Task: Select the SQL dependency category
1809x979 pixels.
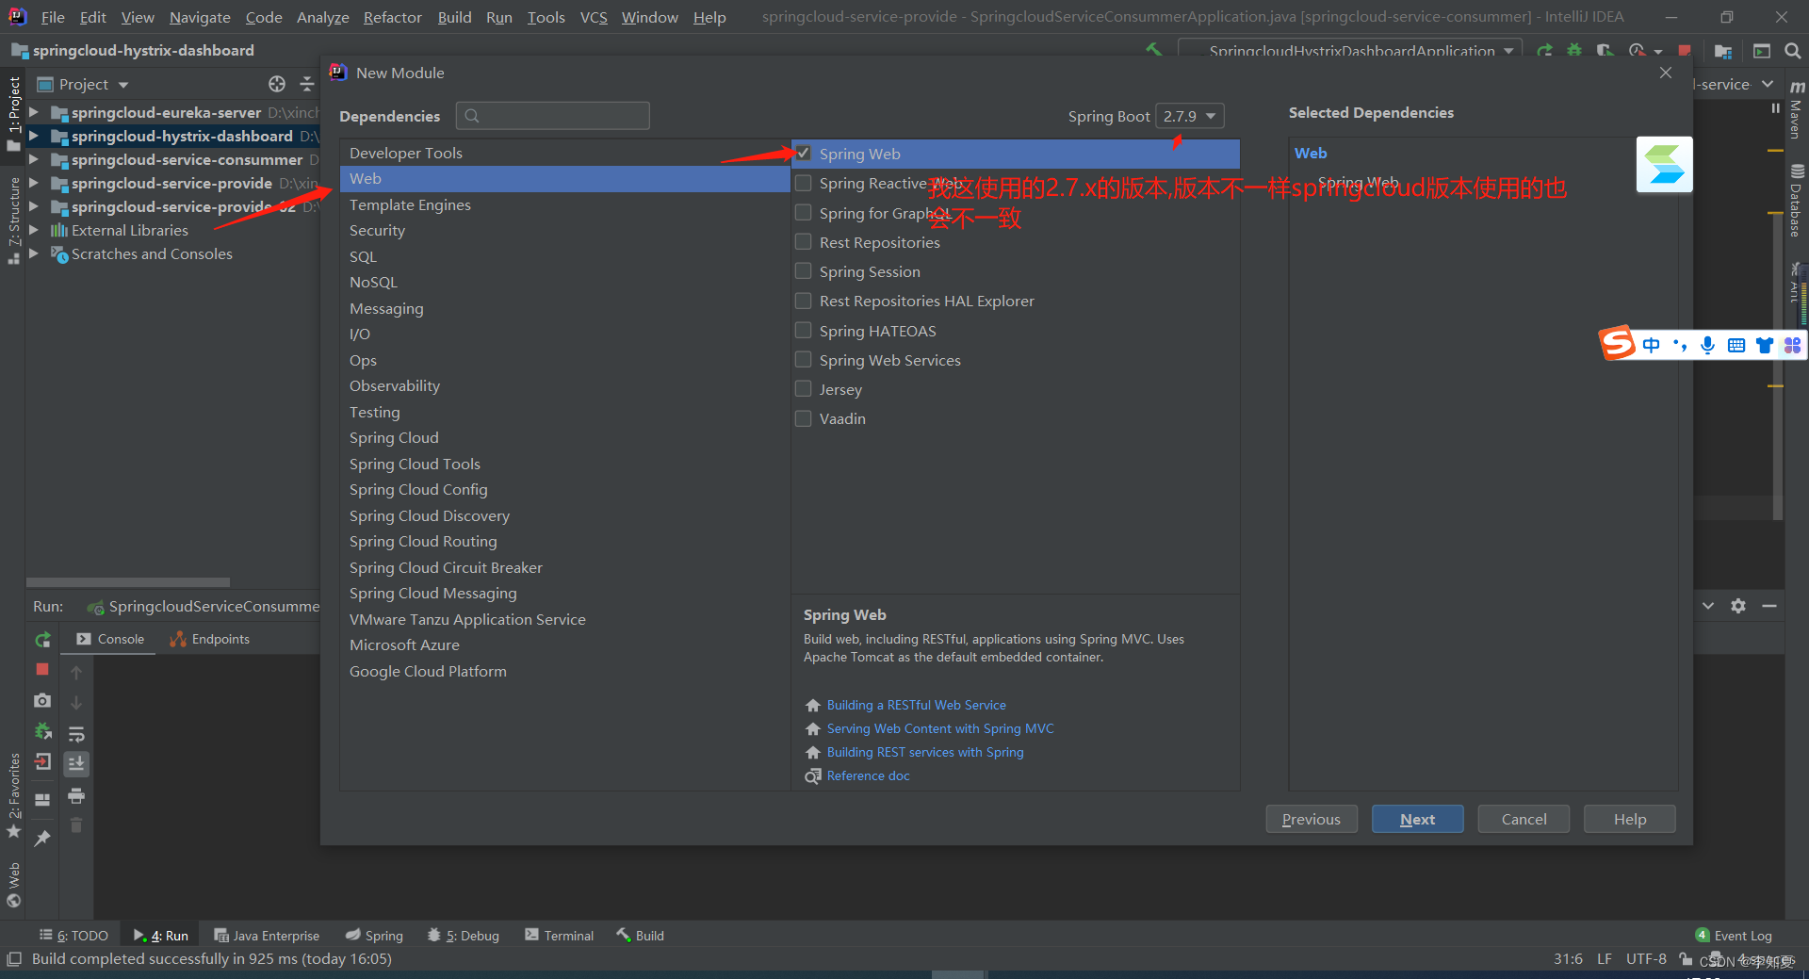Action: pos(564,256)
